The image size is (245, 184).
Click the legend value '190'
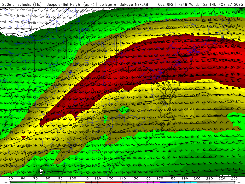pyautogui.click(x=185, y=178)
